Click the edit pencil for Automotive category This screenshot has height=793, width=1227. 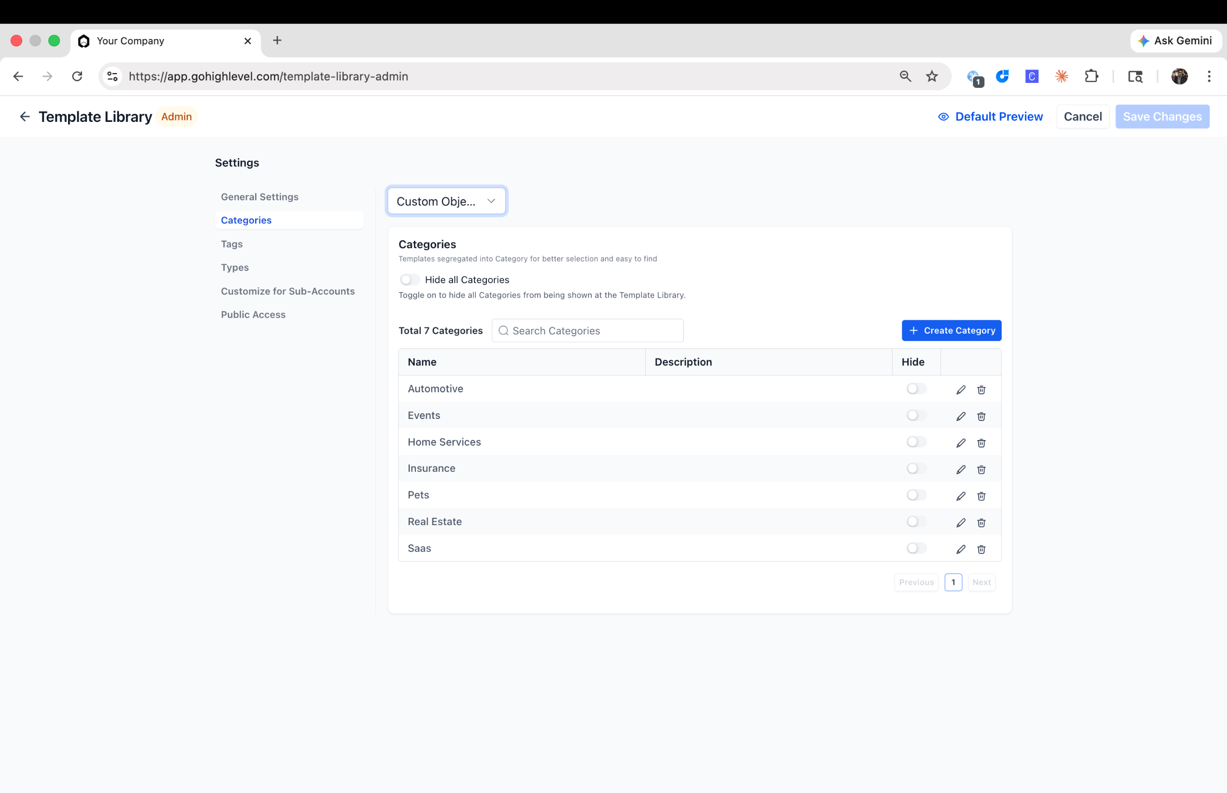[961, 390]
